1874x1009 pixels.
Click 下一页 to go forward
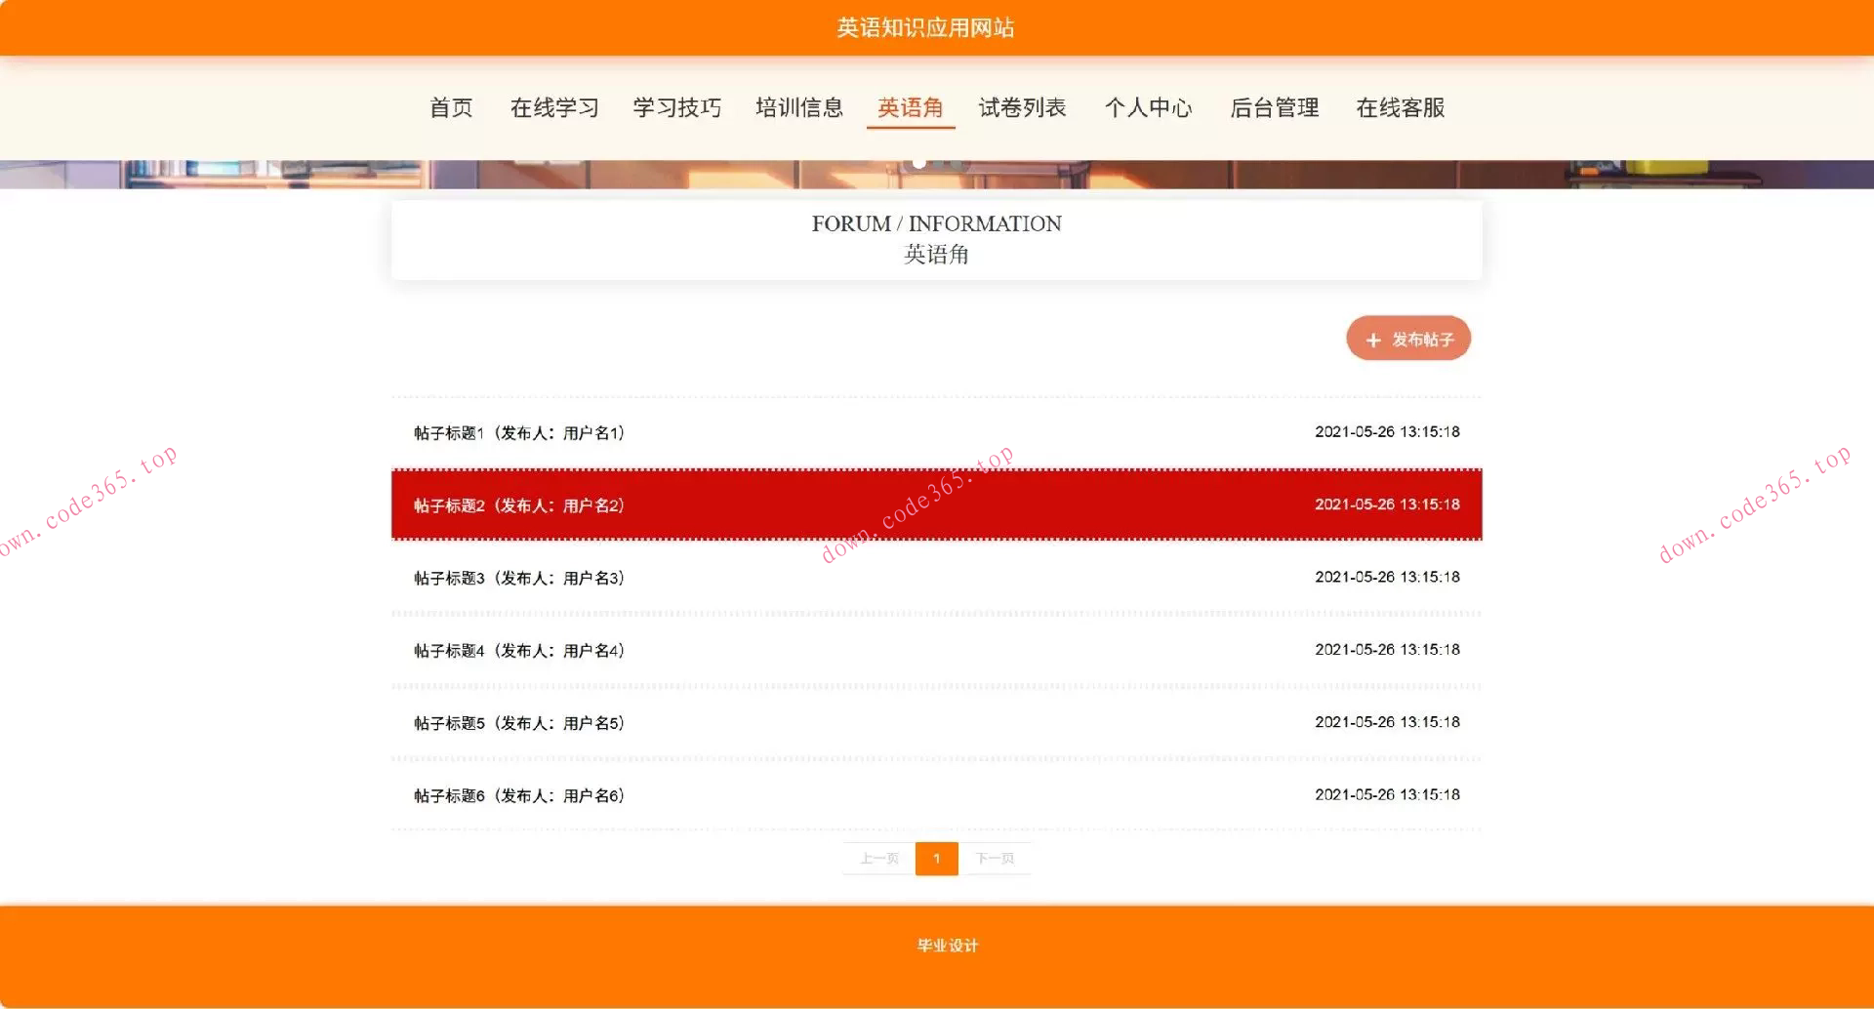pos(996,859)
